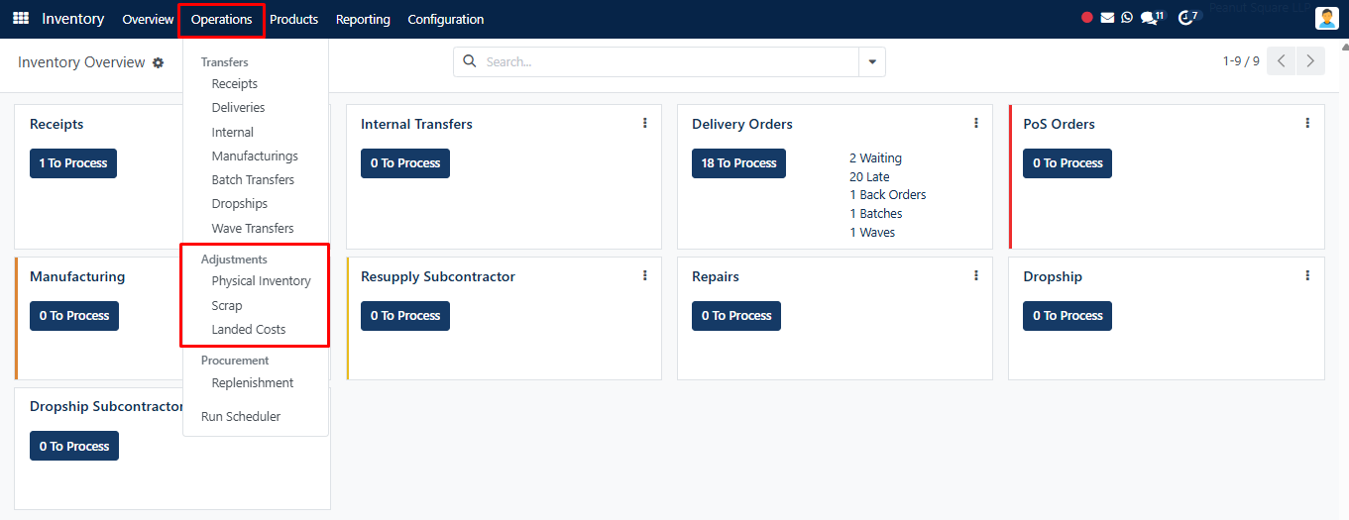Screen dimensions: 1349x520
Task: Open conversations icon with 11 badge
Action: 1152,18
